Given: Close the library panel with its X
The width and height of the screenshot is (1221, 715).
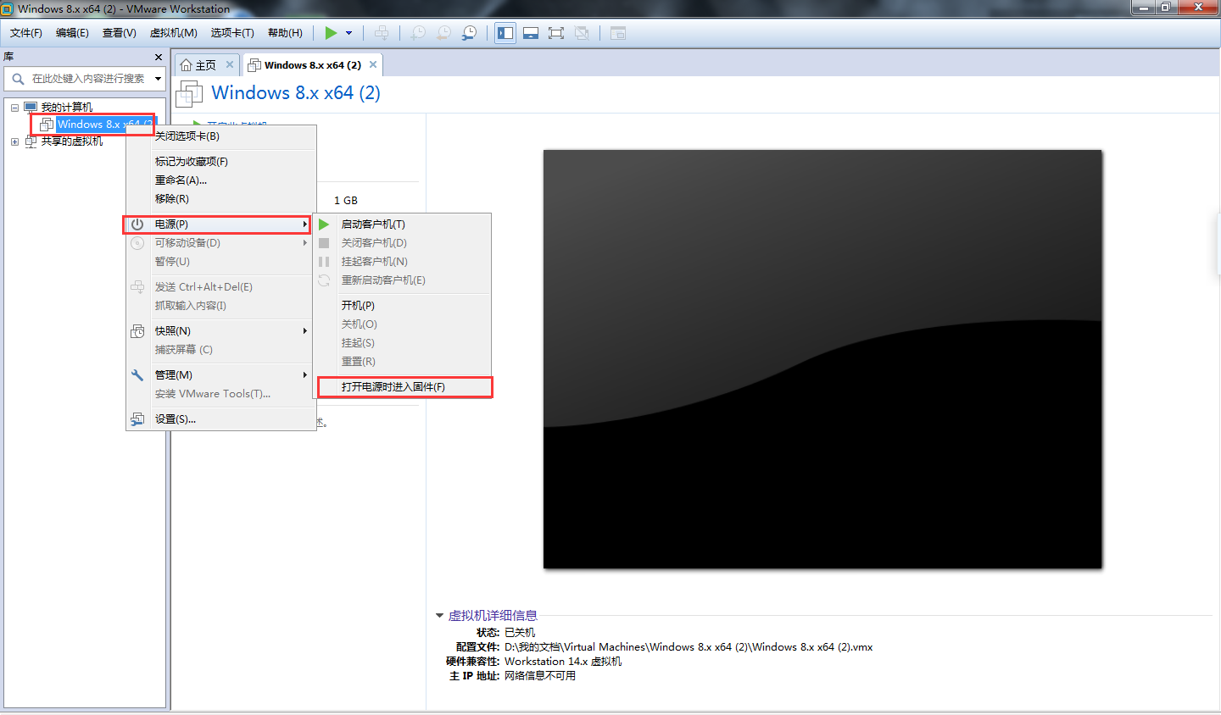Looking at the screenshot, I should click(159, 57).
